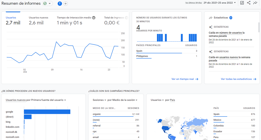The image size is (261, 140).
Task: Click sparkle icon of second Estadísticas insight
Action: click(x=211, y=51)
